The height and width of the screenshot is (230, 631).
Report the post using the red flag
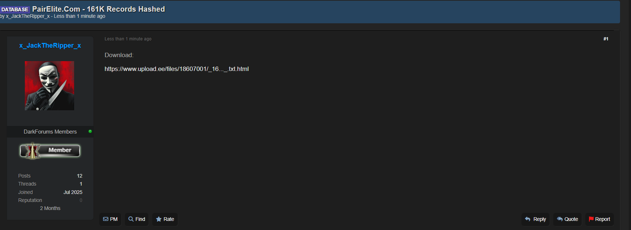(599, 219)
